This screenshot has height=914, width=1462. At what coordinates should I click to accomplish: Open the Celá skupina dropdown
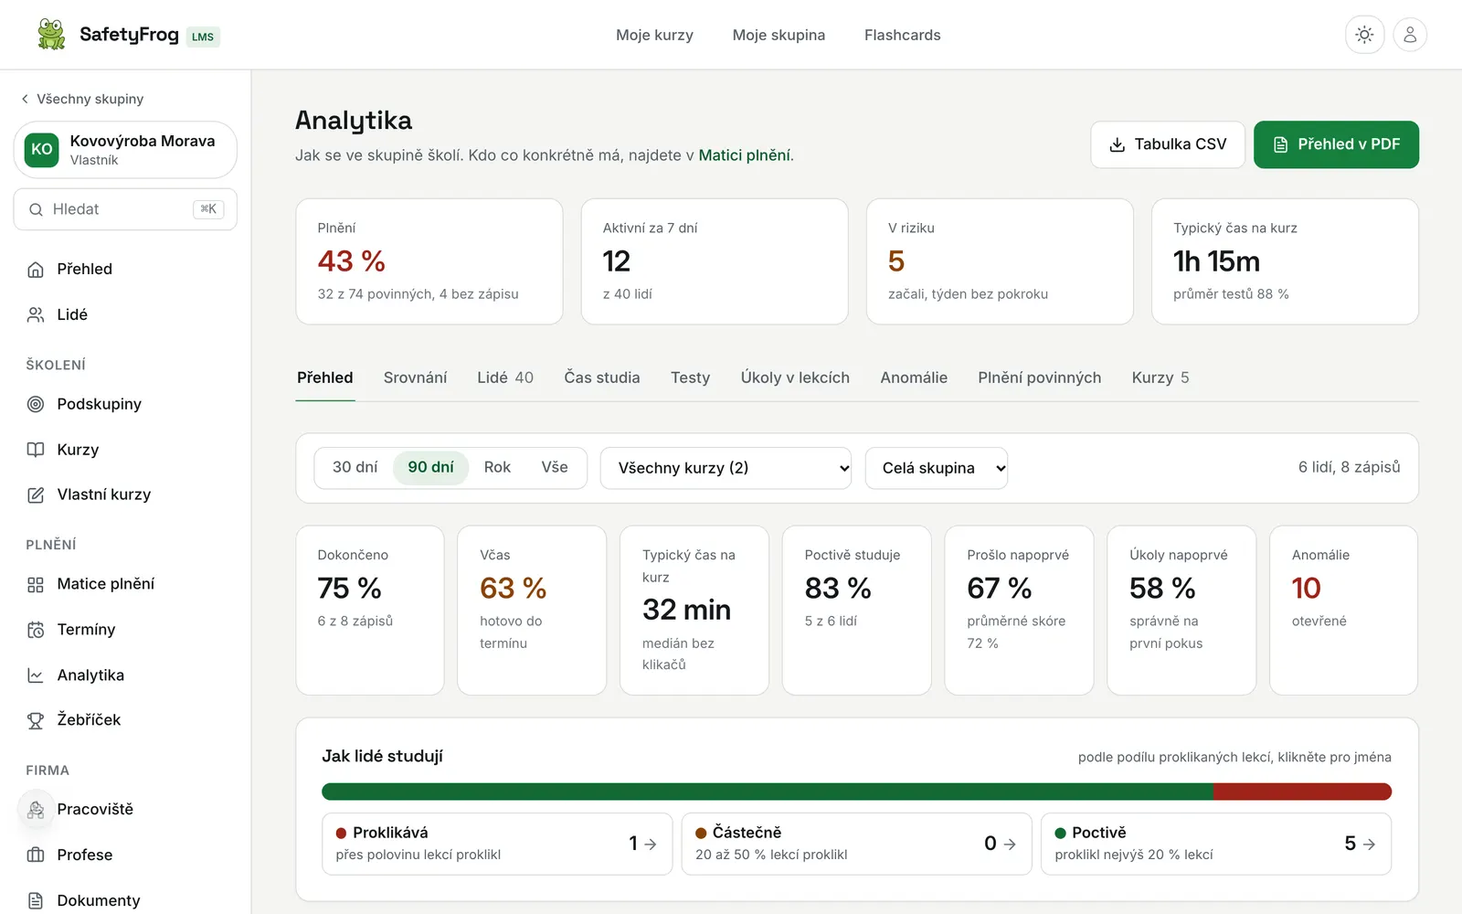(936, 468)
